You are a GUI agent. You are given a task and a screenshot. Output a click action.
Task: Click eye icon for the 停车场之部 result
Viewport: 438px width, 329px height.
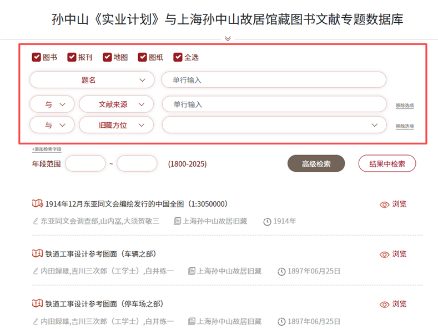(384, 305)
